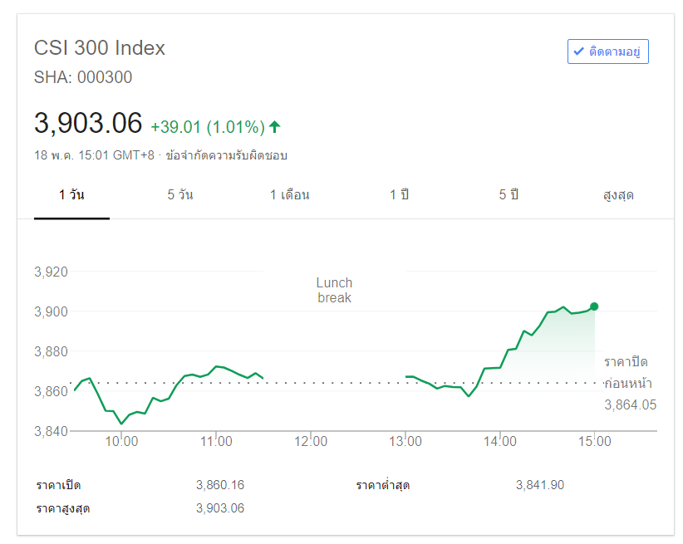Click the green up arrow beside the price change

coord(274,127)
